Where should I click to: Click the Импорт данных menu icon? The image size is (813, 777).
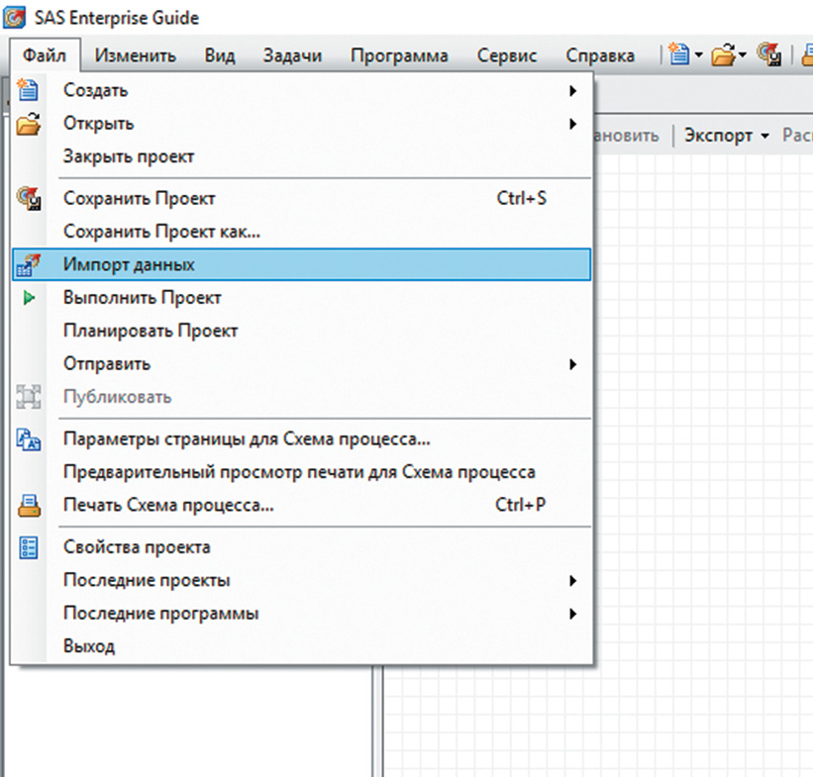click(30, 264)
